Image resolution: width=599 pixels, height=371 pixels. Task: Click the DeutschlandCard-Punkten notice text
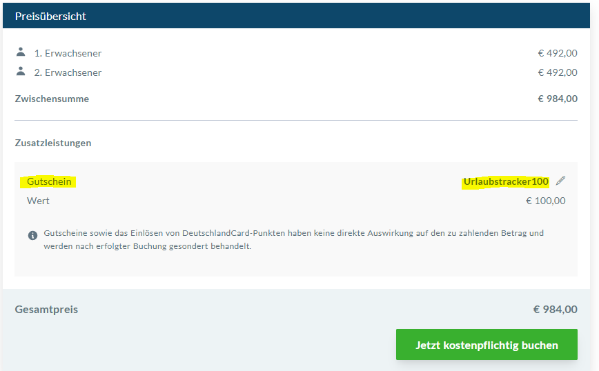tap(293, 240)
